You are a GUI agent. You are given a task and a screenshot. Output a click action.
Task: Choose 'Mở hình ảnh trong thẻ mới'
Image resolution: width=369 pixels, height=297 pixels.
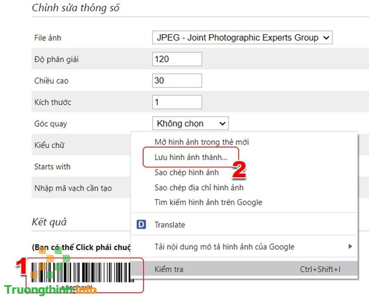click(202, 142)
